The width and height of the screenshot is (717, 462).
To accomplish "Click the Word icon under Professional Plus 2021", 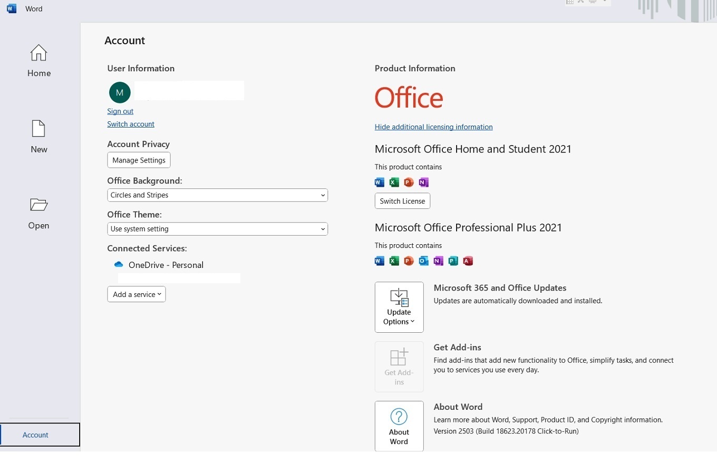I will coord(380,261).
